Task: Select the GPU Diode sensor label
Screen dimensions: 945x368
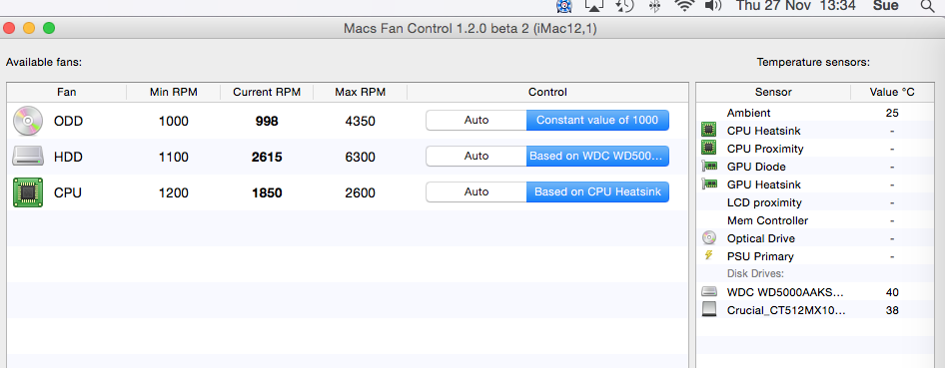Action: [756, 167]
